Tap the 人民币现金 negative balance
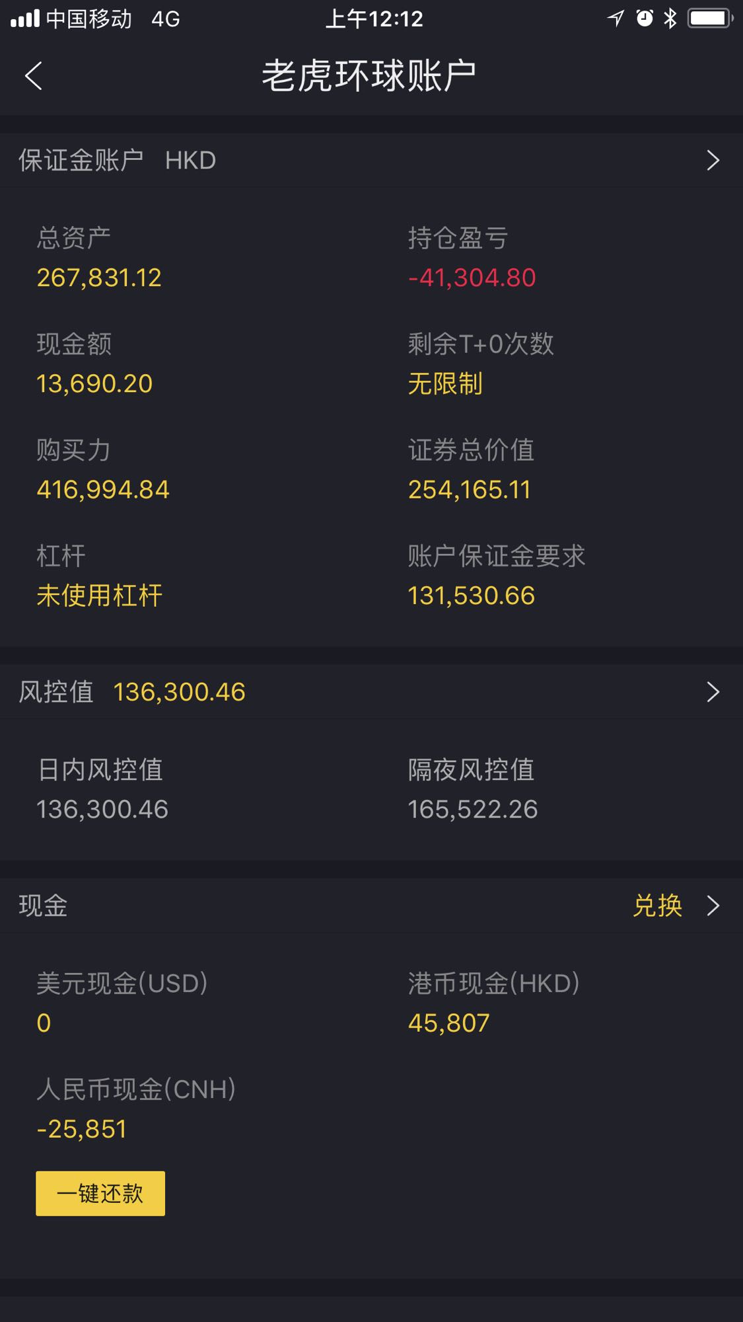The image size is (743, 1322). (82, 1129)
